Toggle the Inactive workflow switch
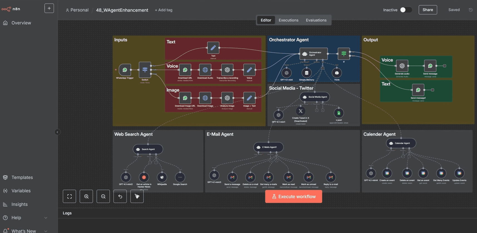477x233 pixels. 406,10
